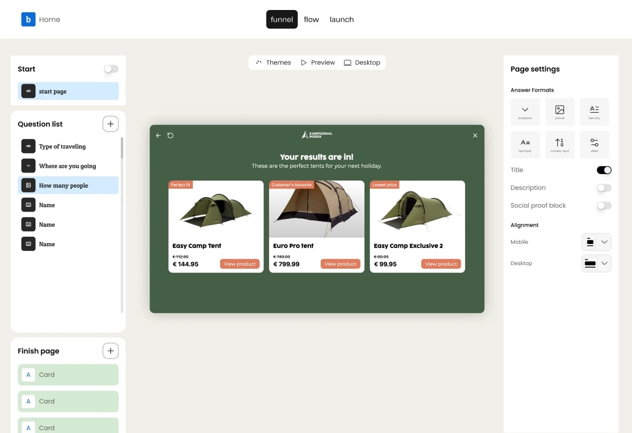This screenshot has height=433, width=632.
Task: Click the 'Perfect fit' badge
Action: coord(181,185)
